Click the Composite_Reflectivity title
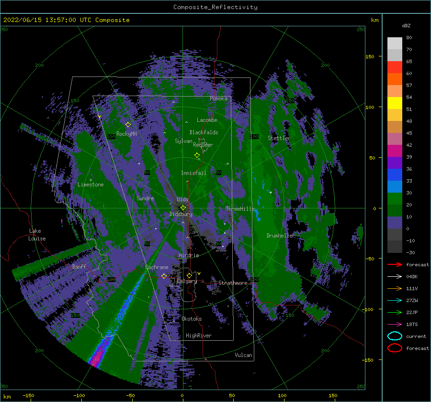The image size is (431, 402). [215, 7]
